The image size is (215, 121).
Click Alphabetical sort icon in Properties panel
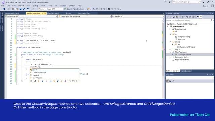(170, 81)
